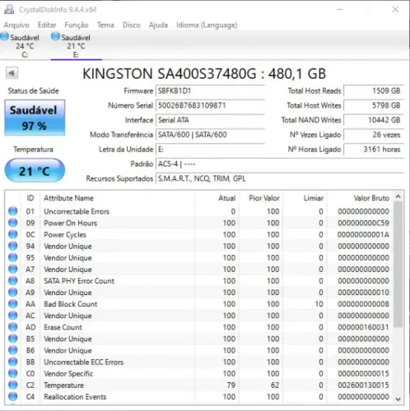The height and width of the screenshot is (411, 410).
Task: Click Total Host Writes value 5798 GB
Action: click(374, 105)
